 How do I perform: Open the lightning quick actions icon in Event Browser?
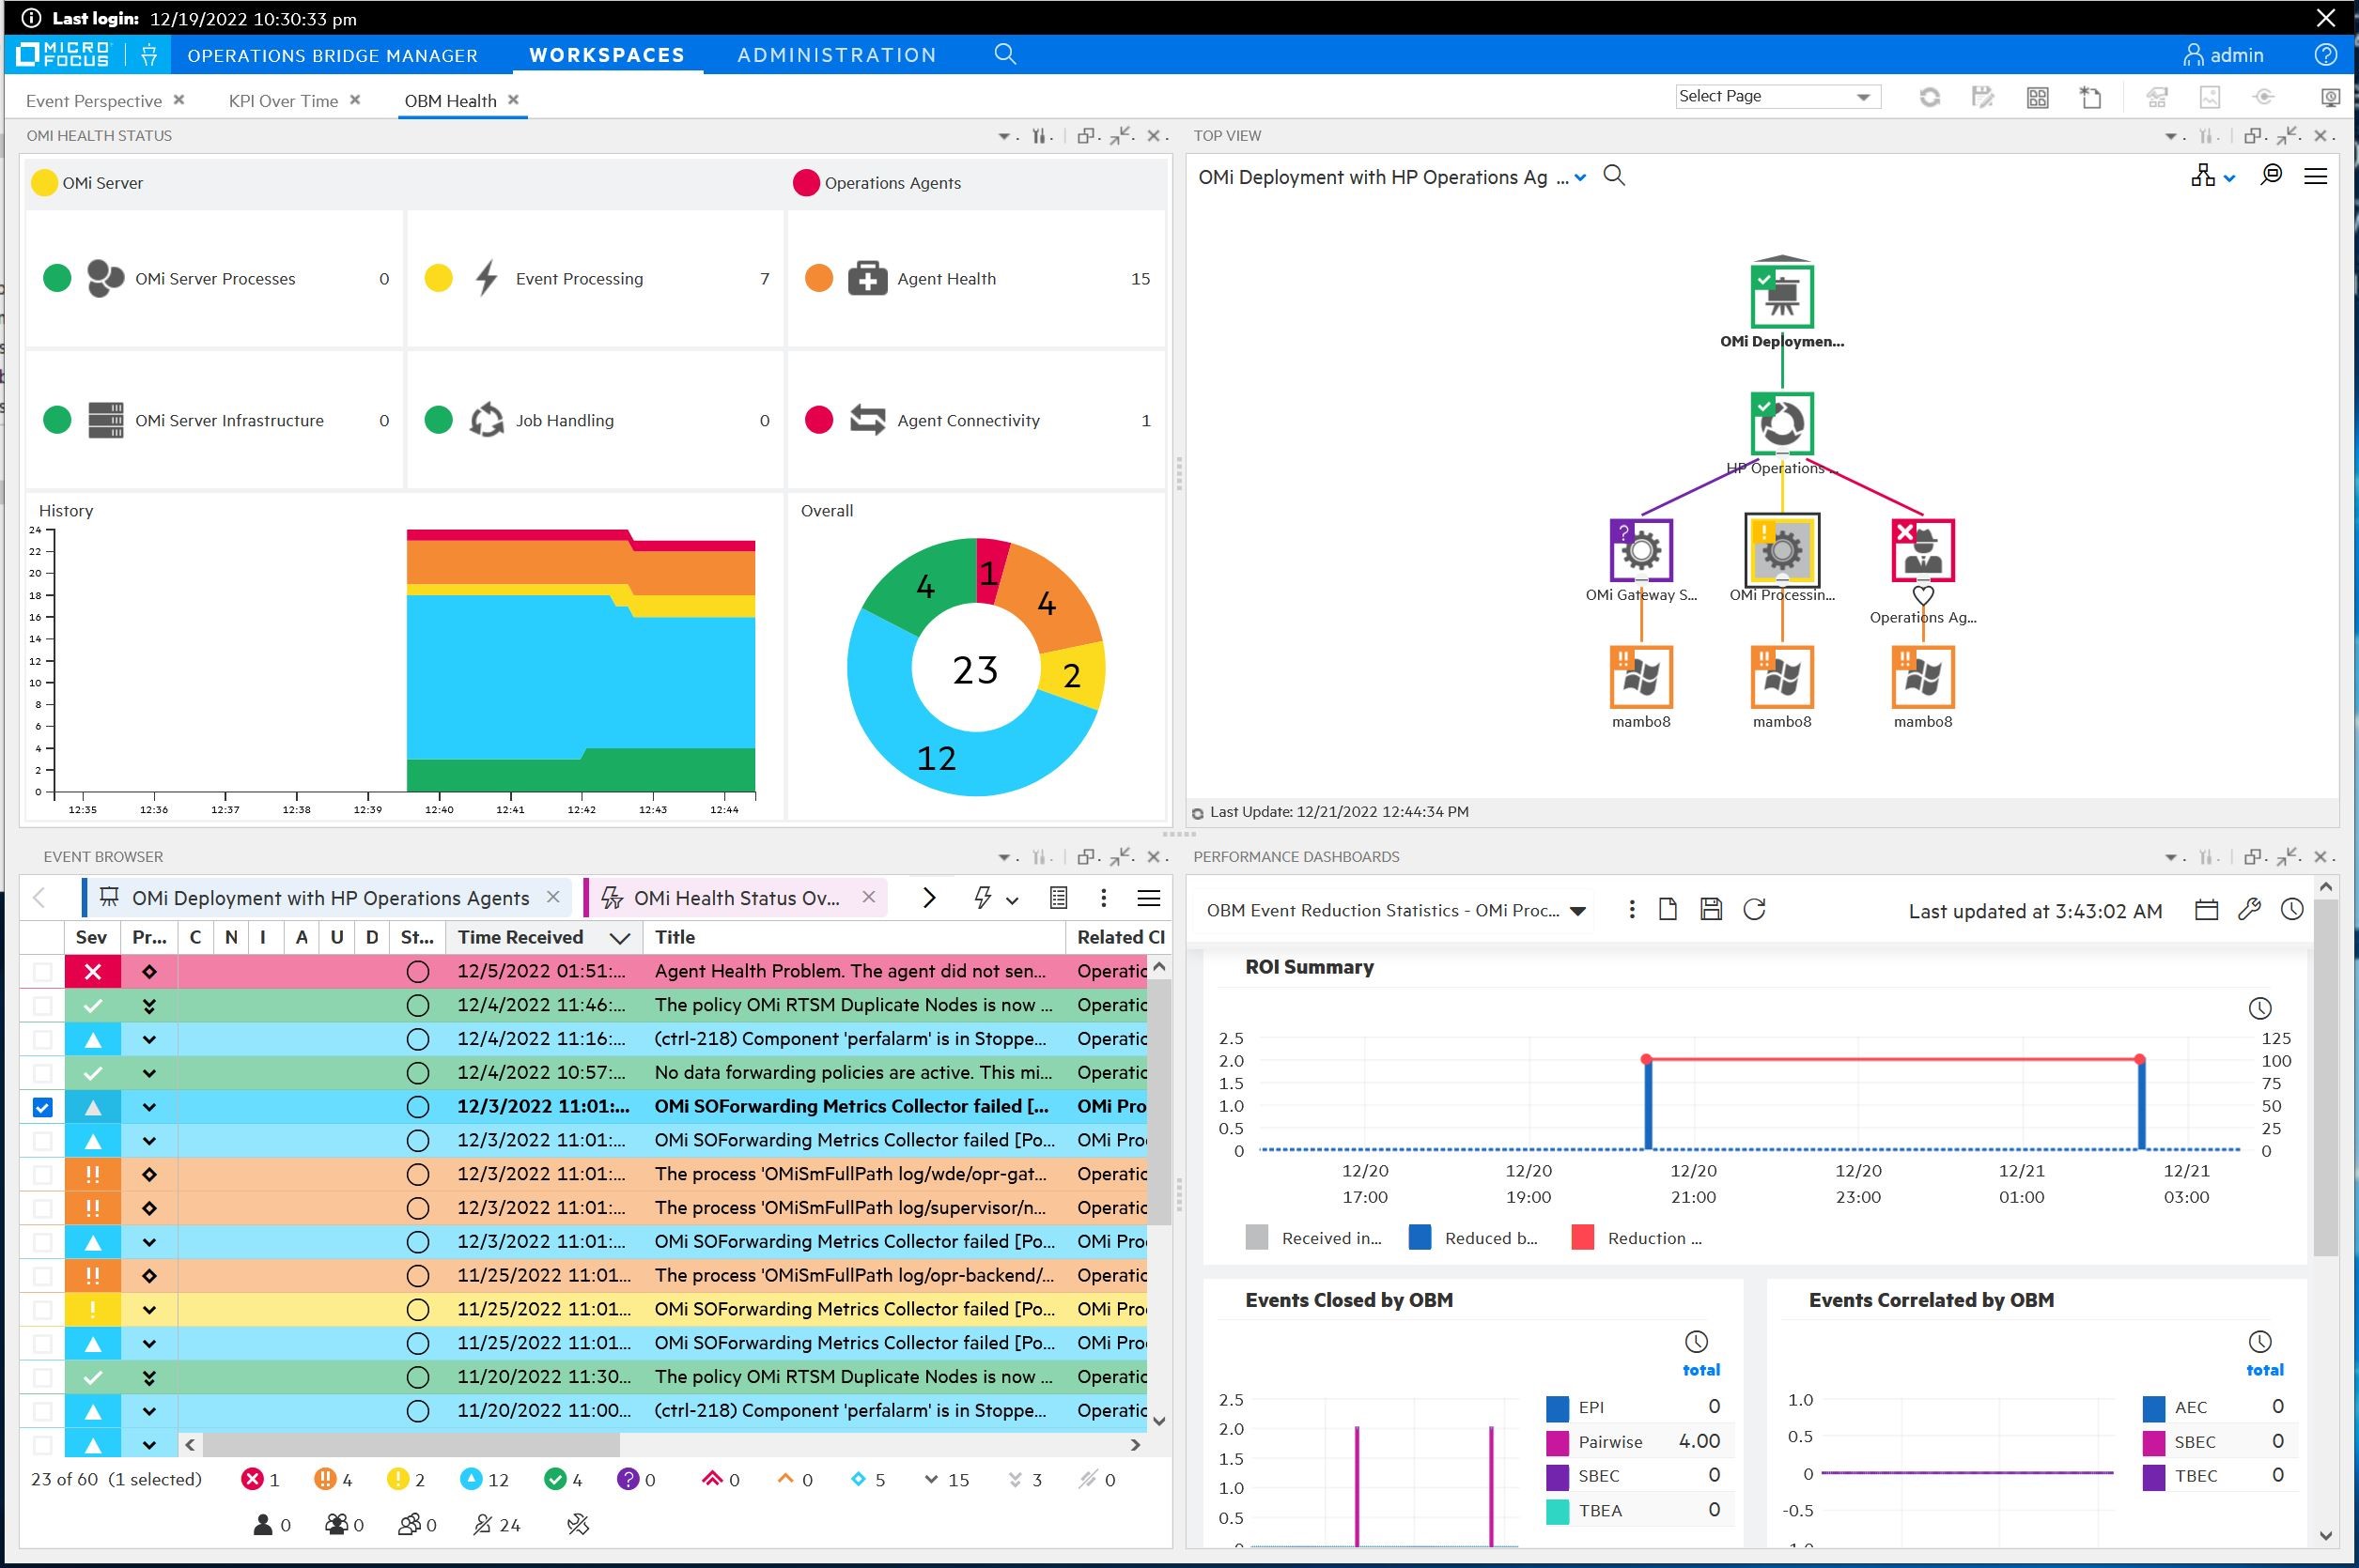(x=986, y=898)
